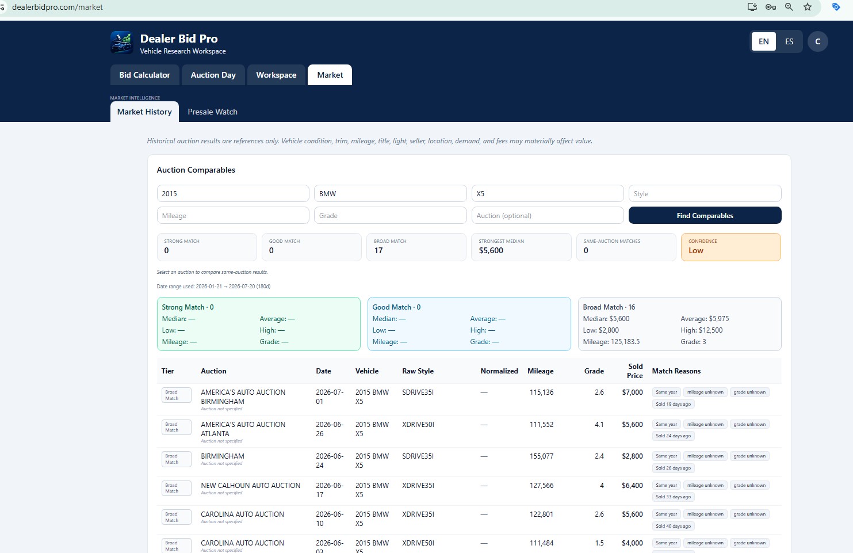Viewport: 853px width, 553px height.
Task: Click the Raw Style column header
Action: point(418,371)
